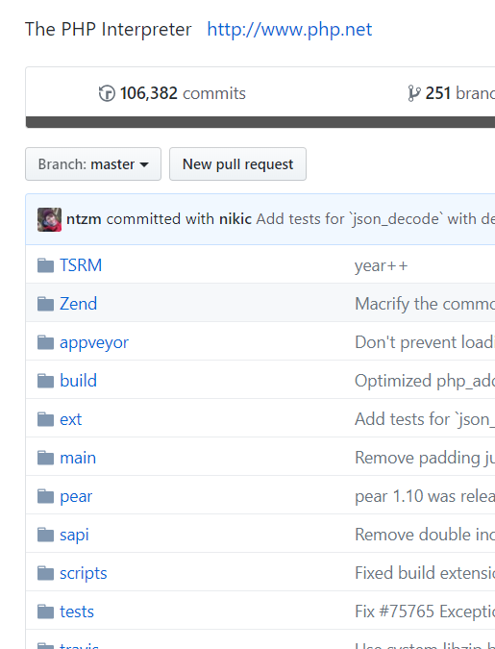Click the New pull request button

pyautogui.click(x=237, y=163)
